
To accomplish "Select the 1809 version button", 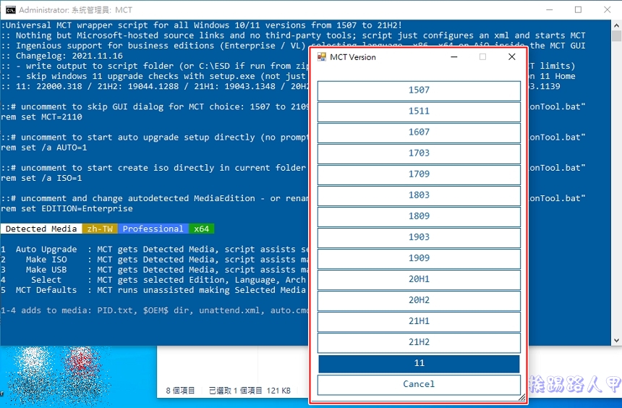I will pos(419,216).
